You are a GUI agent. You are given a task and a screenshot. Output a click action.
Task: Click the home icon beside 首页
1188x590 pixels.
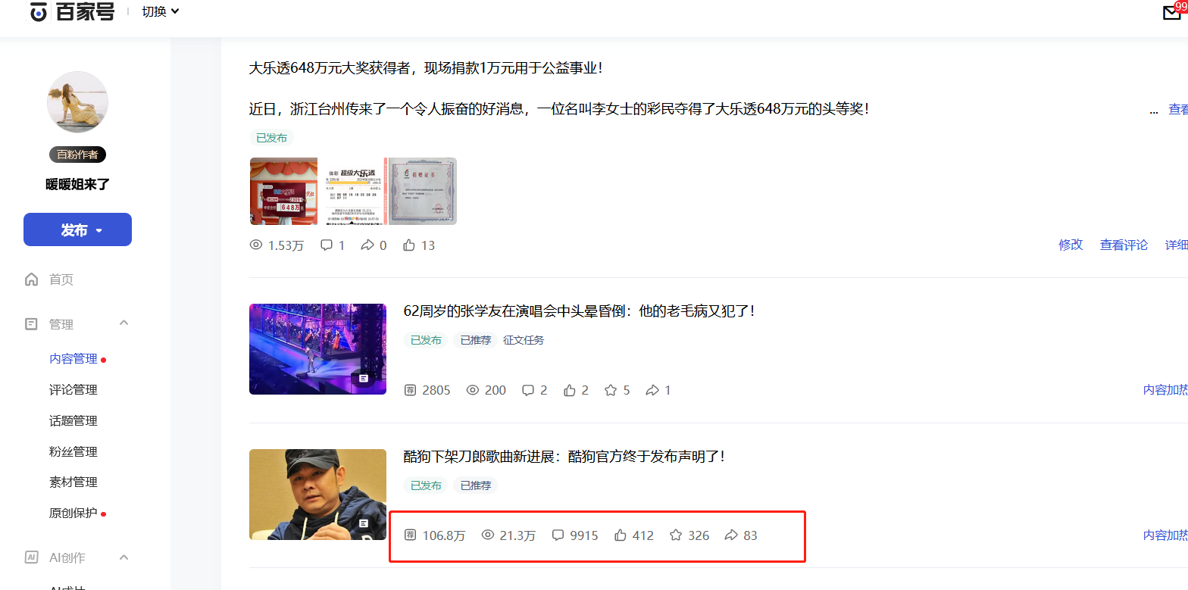pyautogui.click(x=31, y=279)
